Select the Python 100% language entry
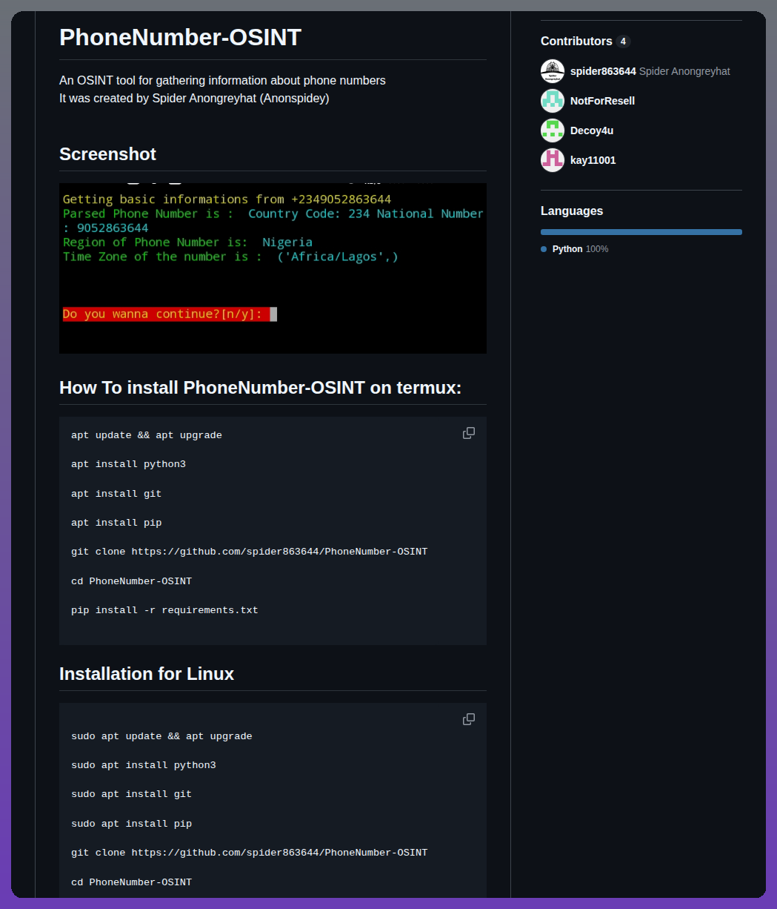Screen dimensions: 777x909 point(575,249)
